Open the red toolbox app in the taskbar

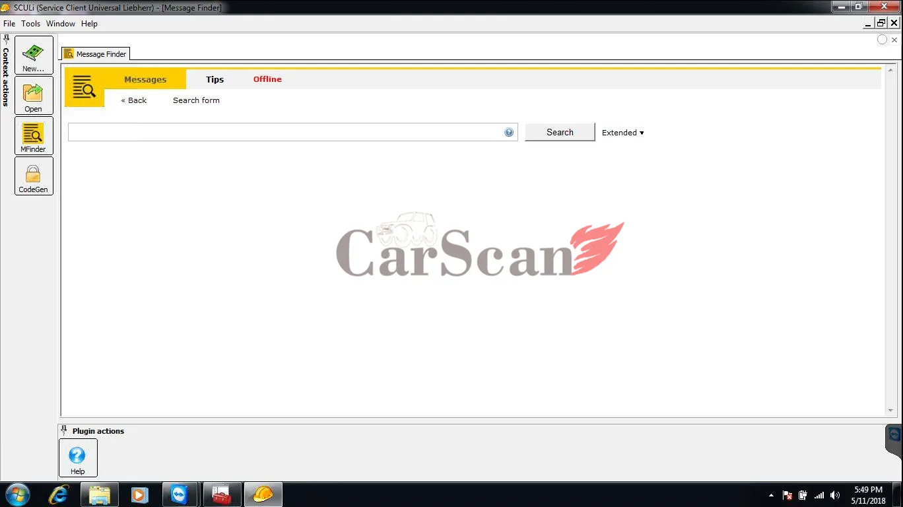222,494
